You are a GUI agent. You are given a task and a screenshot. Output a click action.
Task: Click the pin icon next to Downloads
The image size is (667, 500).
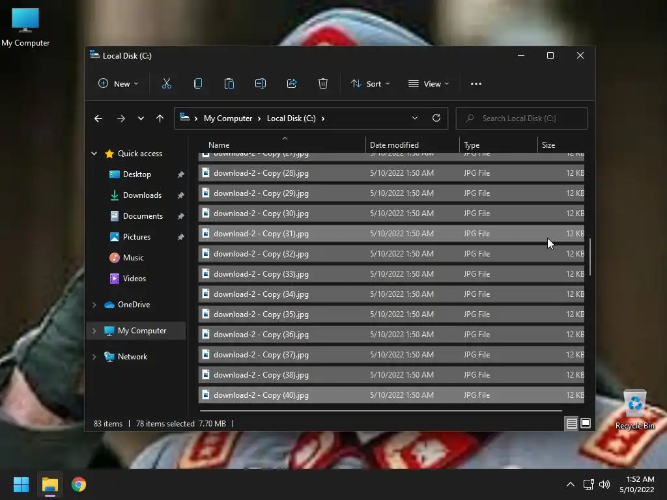coord(180,195)
